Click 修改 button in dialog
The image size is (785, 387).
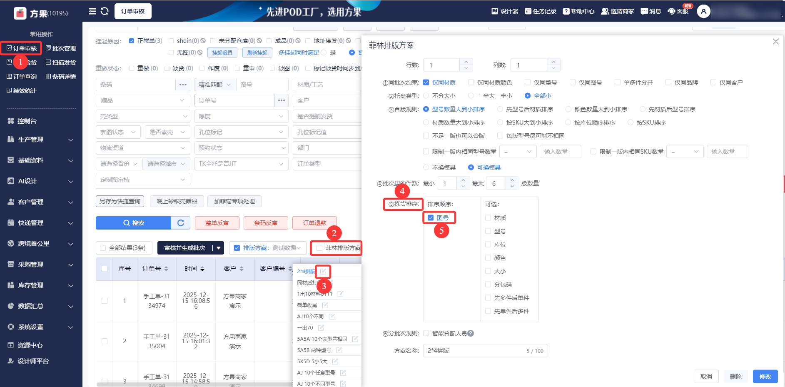click(x=765, y=377)
